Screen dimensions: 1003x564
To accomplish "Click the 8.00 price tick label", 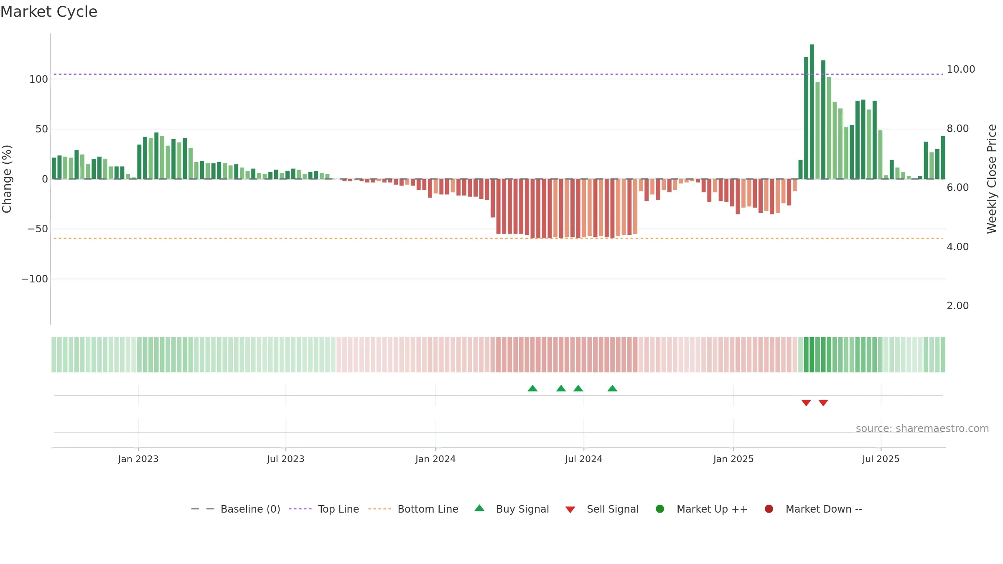I will click(958, 129).
